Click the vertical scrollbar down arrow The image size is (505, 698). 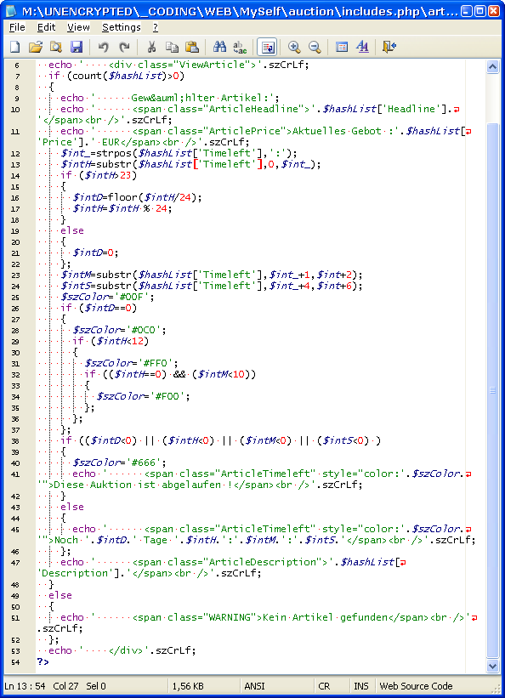[x=492, y=666]
